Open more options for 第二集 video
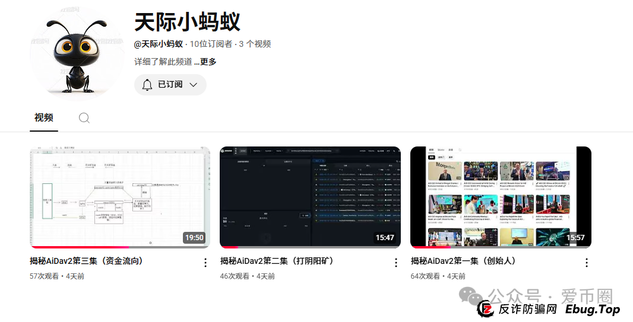This screenshot has width=633, height=322. 396,263
